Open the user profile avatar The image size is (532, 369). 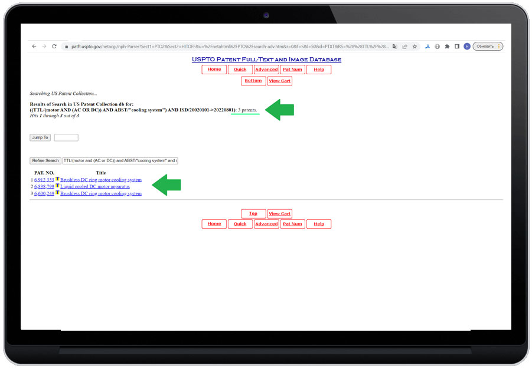(467, 47)
